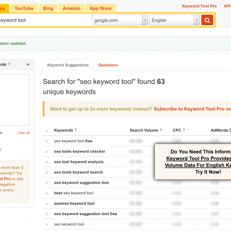Switch to the Amazon tab
231x231 pixels.
pyautogui.click(x=72, y=8)
